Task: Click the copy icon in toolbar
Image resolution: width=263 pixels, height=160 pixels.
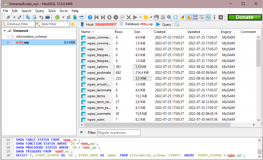Action: [28, 17]
